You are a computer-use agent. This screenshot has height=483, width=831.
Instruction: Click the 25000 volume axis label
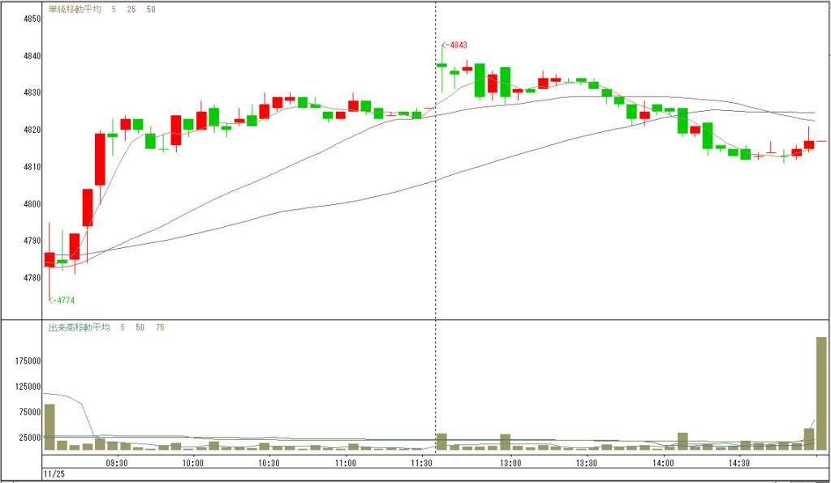coord(30,438)
